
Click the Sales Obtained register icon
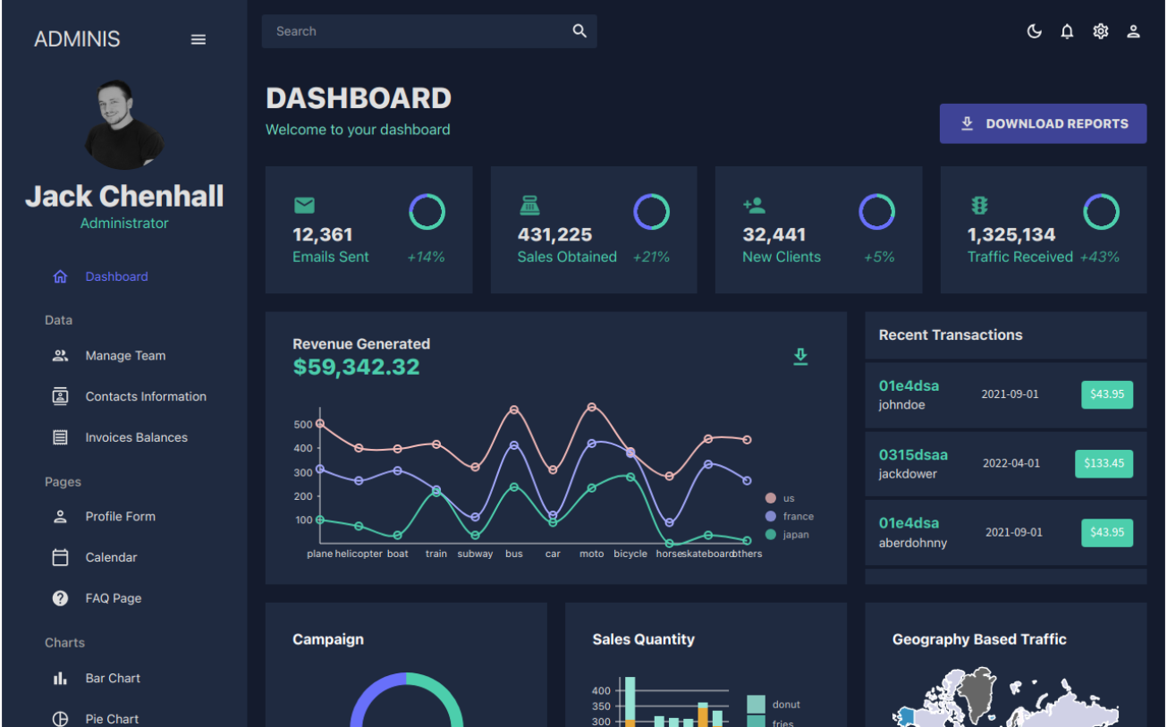click(529, 206)
